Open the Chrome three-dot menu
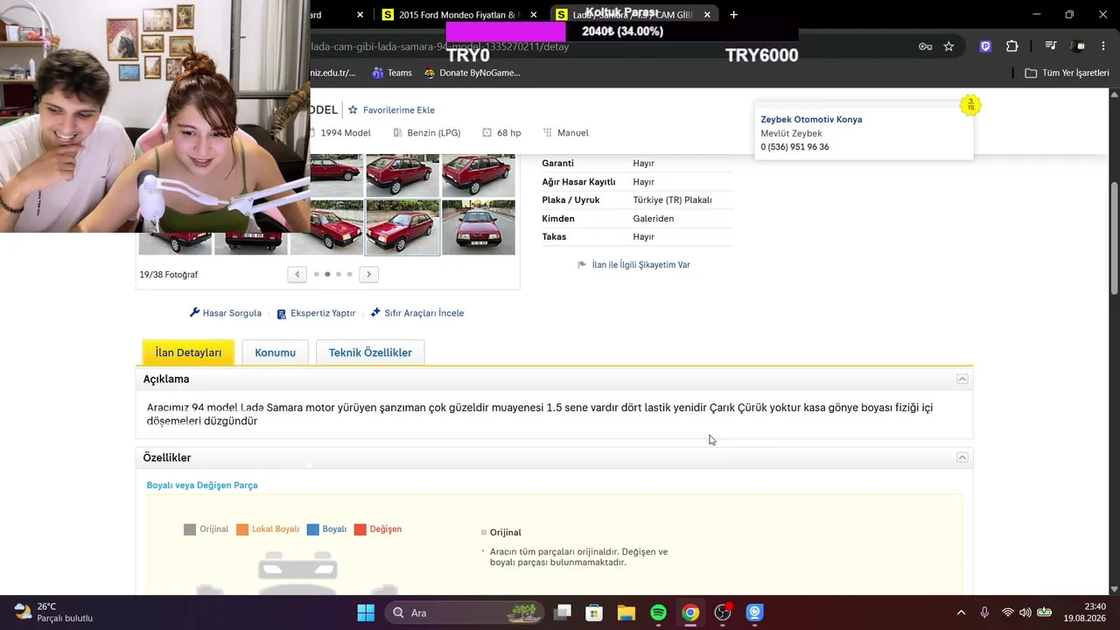The height and width of the screenshot is (630, 1120). coord(1105,46)
